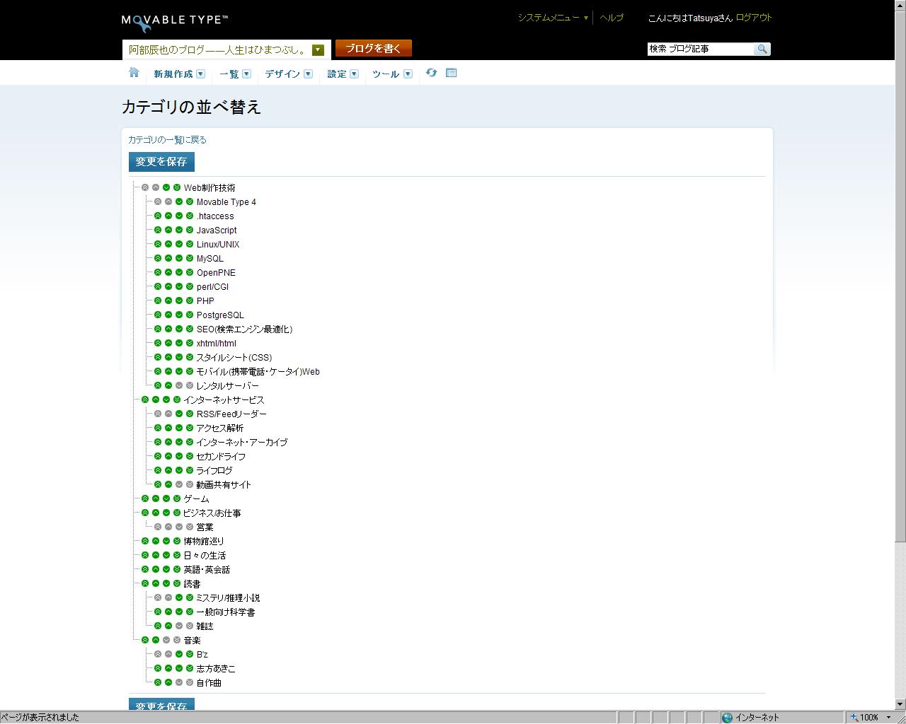This screenshot has height=724, width=906.
Task: Move SEO(検索エンジン最適化) up one position
Action: [x=168, y=329]
